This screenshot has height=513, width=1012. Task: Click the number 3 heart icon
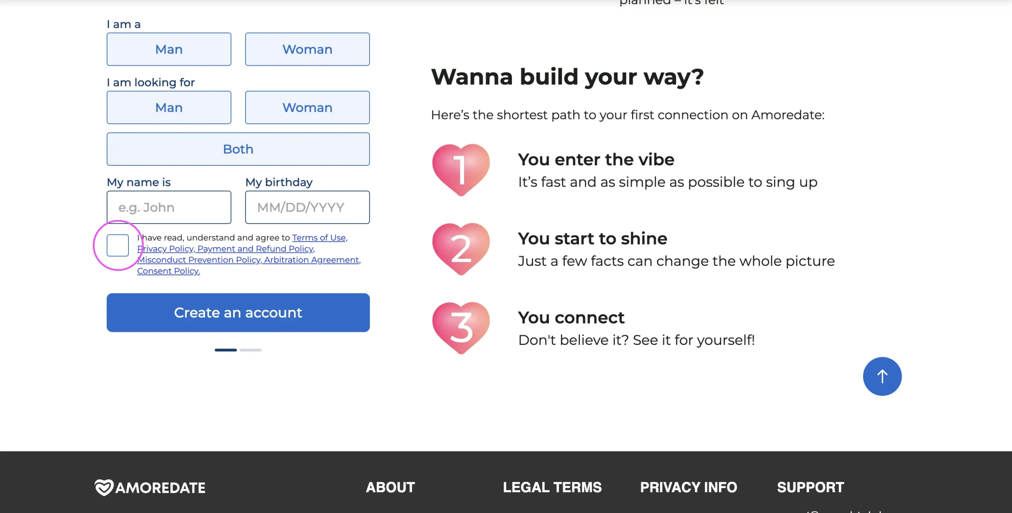point(461,327)
